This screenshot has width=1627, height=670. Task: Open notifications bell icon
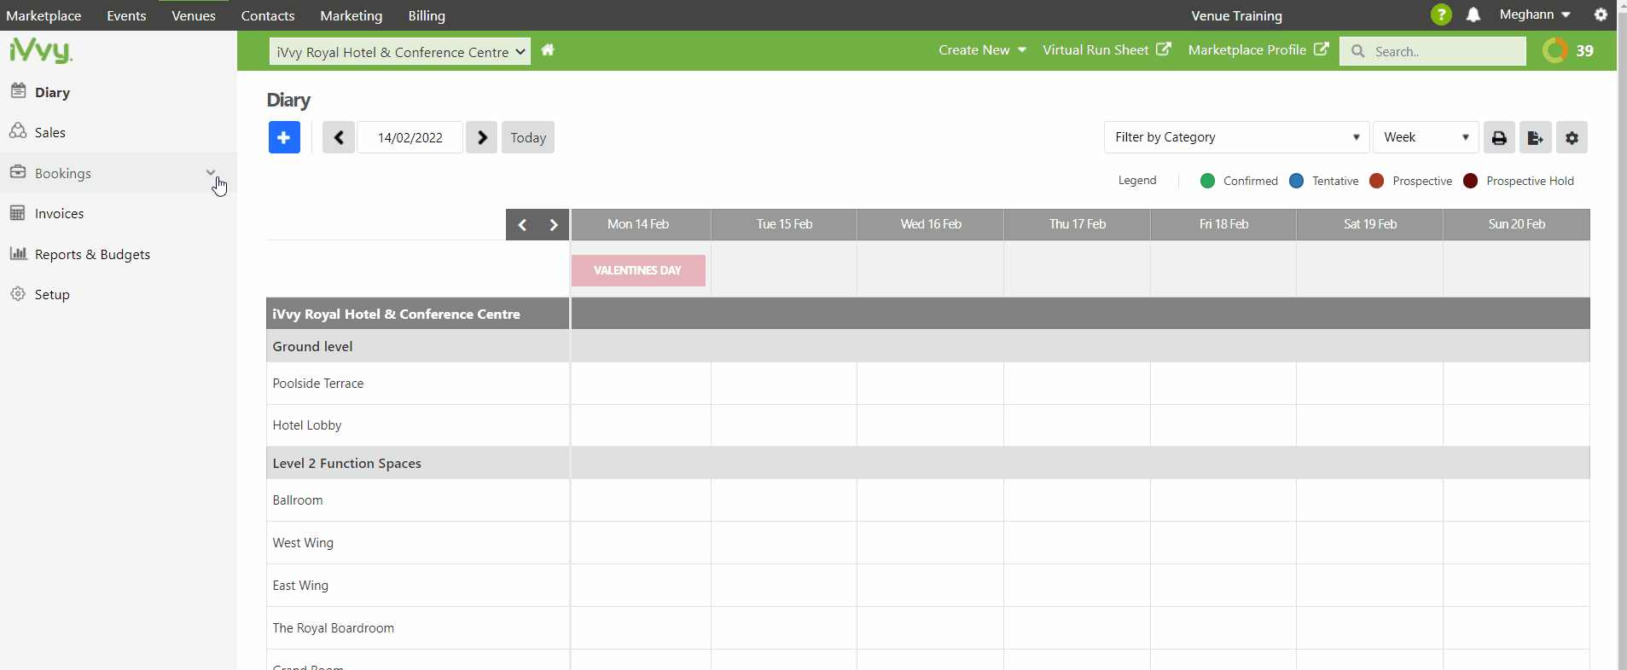[x=1473, y=14]
